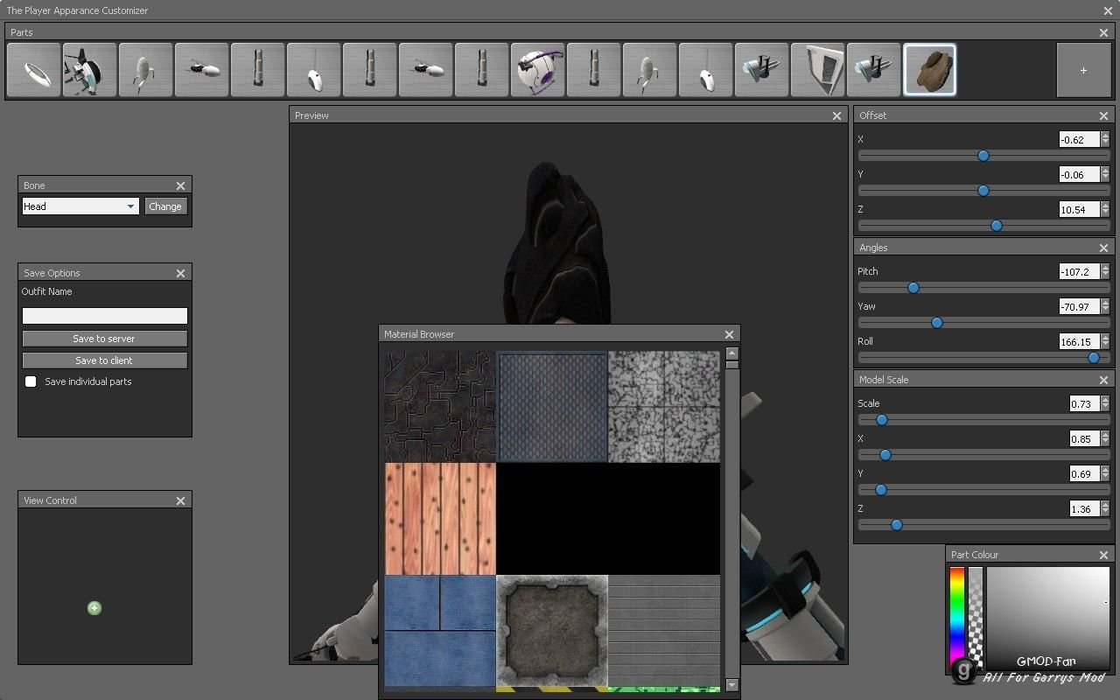Pick the blue diamond-mesh grate material
This screenshot has height=700, width=1120.
point(552,407)
